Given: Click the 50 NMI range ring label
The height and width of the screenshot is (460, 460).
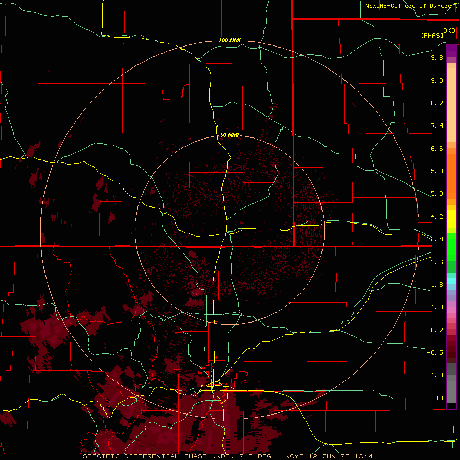Looking at the screenshot, I should point(229,135).
